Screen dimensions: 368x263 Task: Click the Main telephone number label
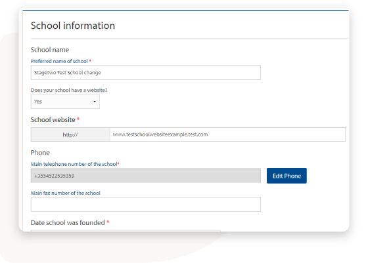coord(74,164)
